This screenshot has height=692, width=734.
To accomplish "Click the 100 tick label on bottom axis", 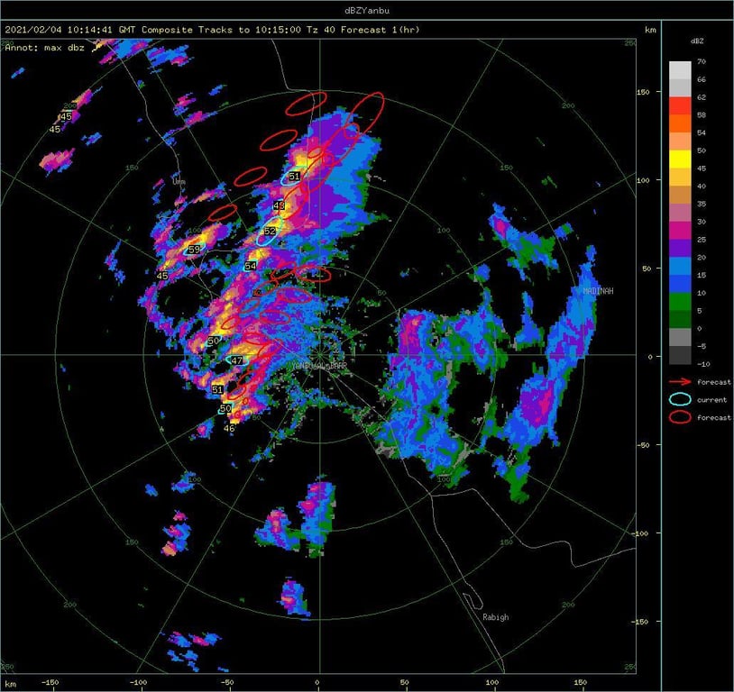I will (492, 682).
